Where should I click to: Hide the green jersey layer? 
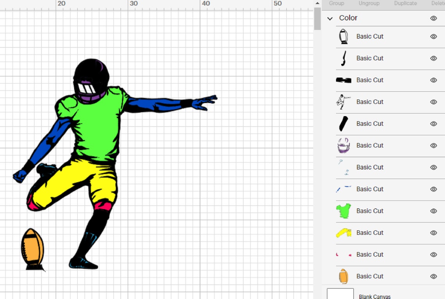click(433, 211)
